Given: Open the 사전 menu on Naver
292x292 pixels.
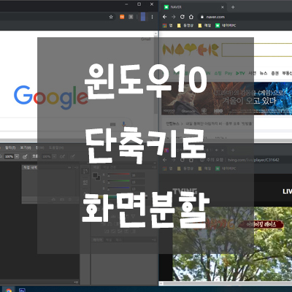Looking at the screenshot, I should tap(253, 73).
